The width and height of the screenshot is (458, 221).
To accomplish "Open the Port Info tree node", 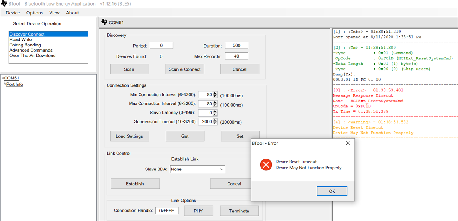I will 15,84.
